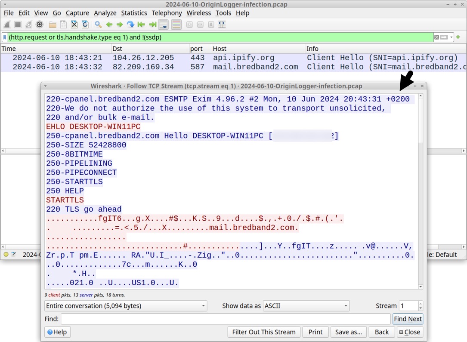The width and height of the screenshot is (467, 342).
Task: Click the Print button
Action: [315, 332]
